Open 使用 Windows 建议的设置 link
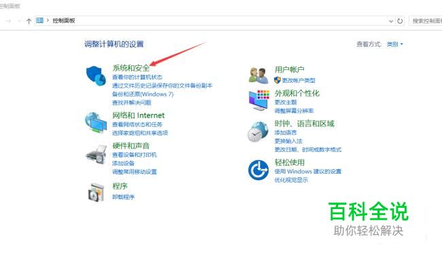The height and width of the screenshot is (260, 442). coord(308,171)
